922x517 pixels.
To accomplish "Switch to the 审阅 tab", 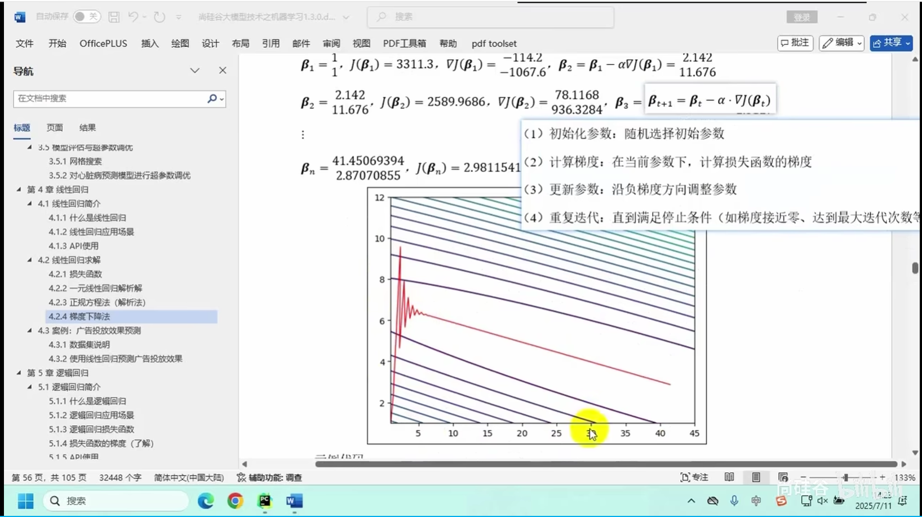I will pyautogui.click(x=331, y=43).
